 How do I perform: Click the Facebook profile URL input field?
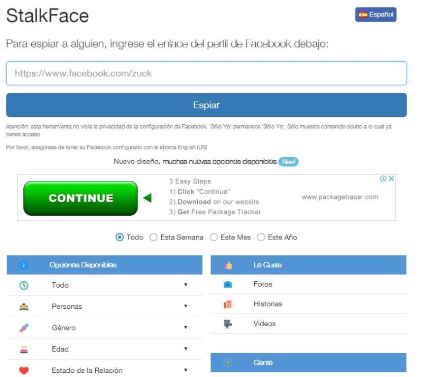(206, 73)
